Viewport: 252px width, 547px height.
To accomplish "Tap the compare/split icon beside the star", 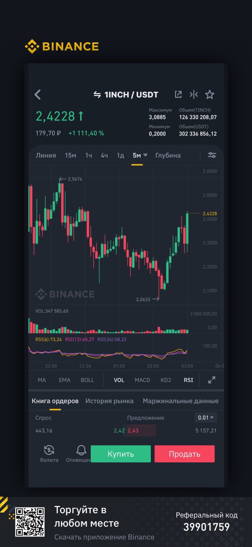I will (194, 94).
